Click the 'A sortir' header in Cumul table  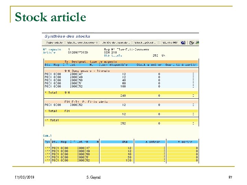[x=185, y=142]
